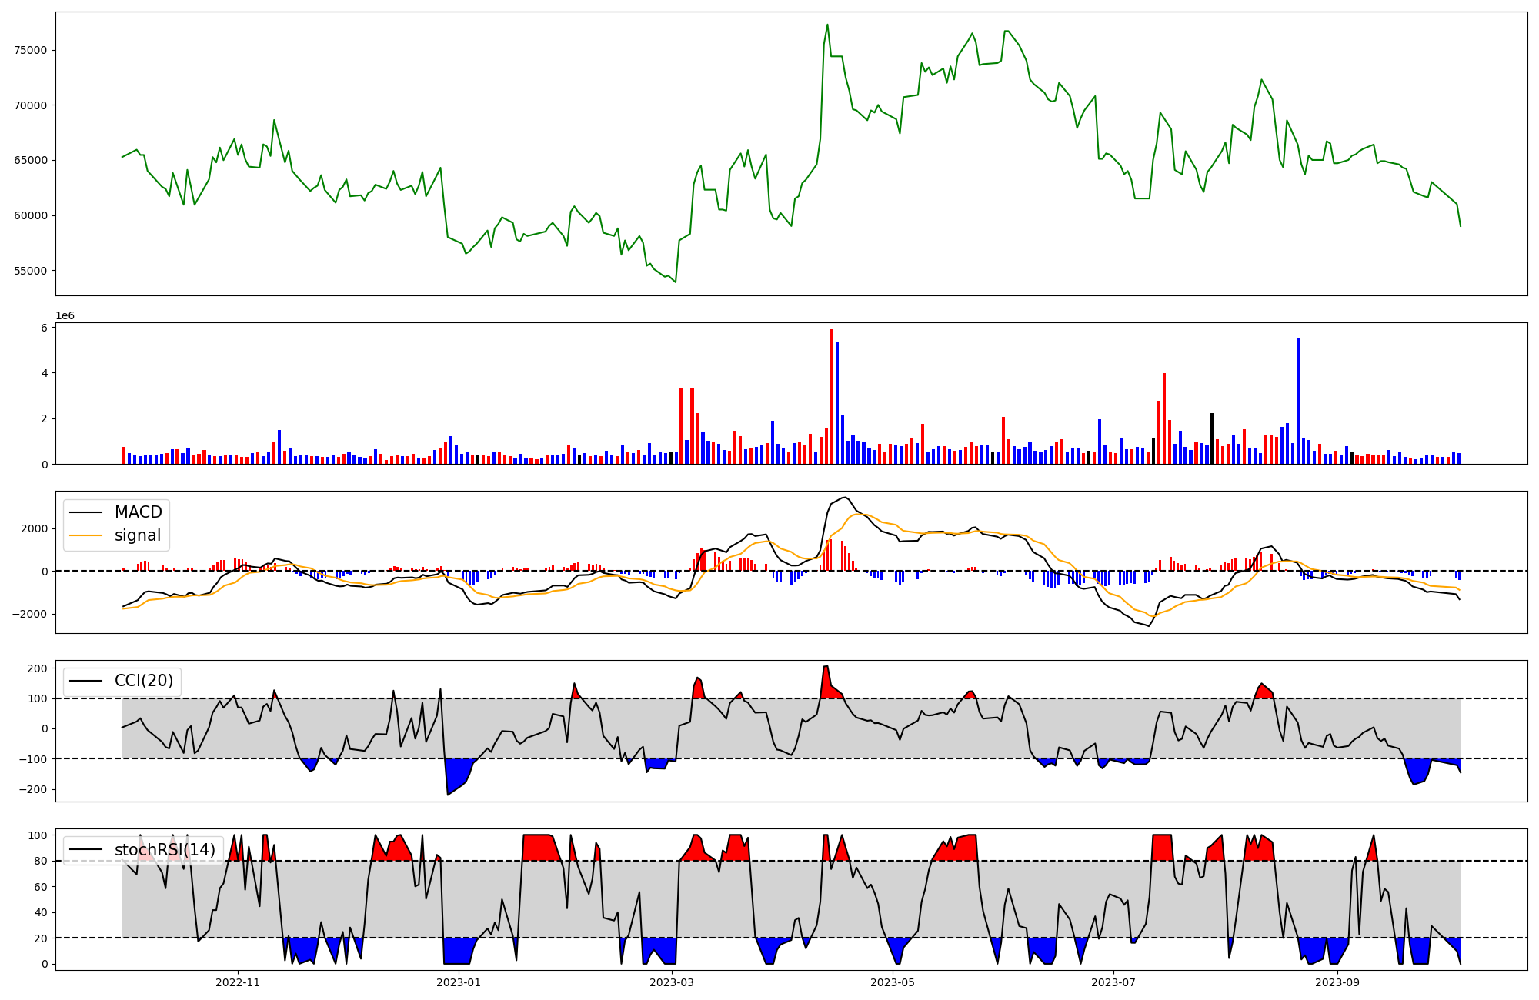This screenshot has width=1539, height=1000.
Task: Click the 2023-07 date tick label
Action: tap(1113, 982)
